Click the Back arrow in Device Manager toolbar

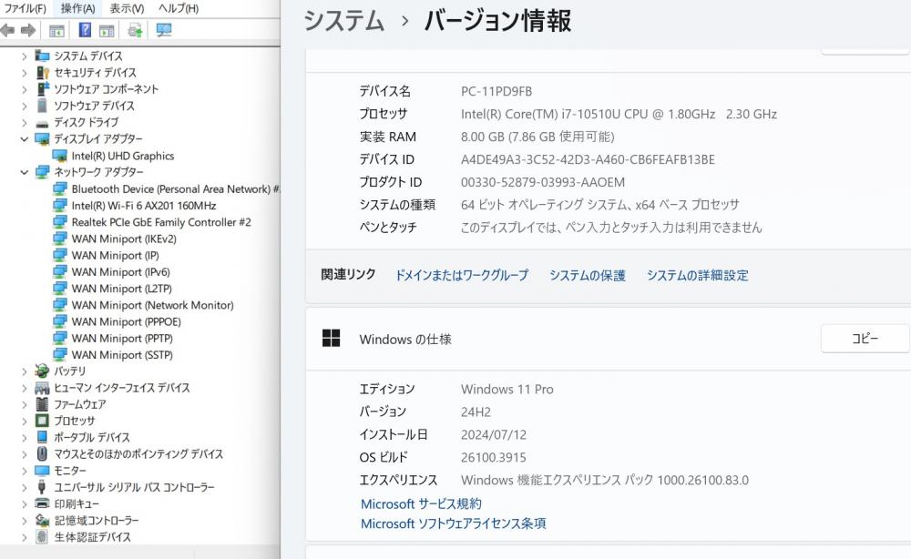[7, 30]
